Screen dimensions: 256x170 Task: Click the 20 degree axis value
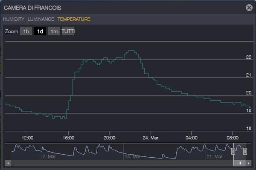point(249,93)
